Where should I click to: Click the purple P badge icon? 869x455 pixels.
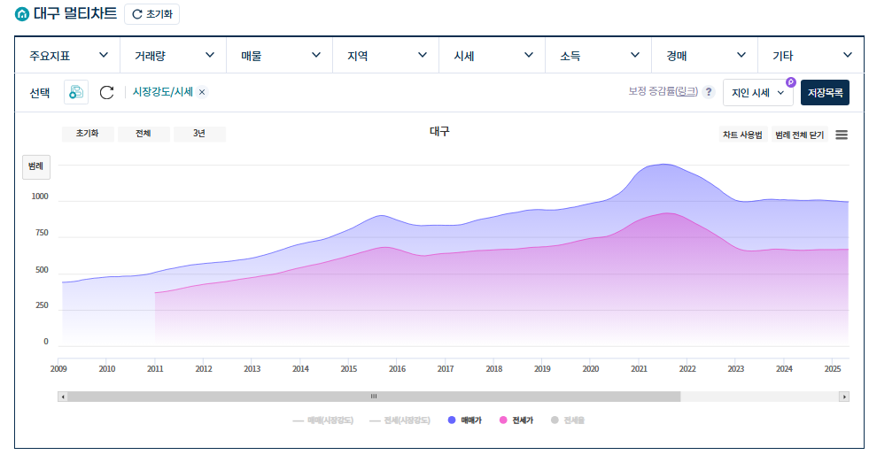click(791, 82)
